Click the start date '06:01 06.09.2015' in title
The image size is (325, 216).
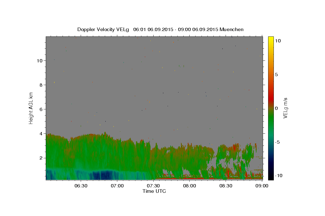[x=153, y=29]
